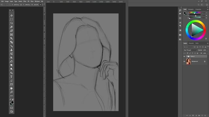Hide the Group 1 layer
The image size is (209, 117).
pos(184,56)
